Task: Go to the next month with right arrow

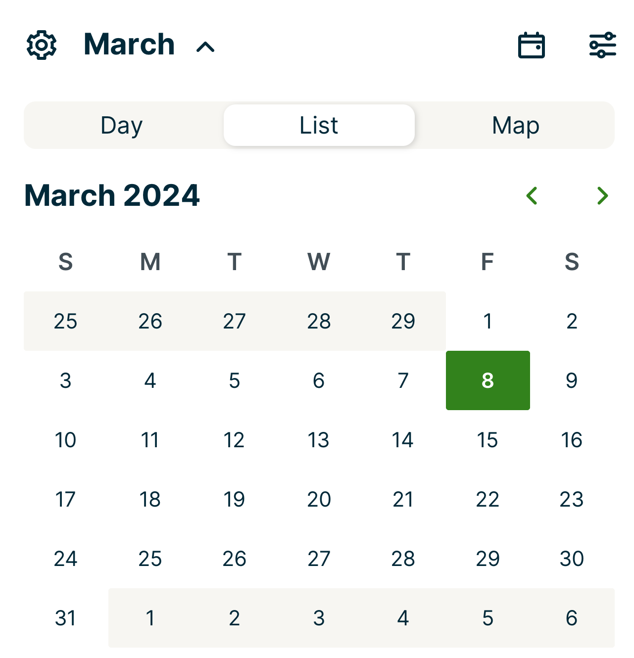Action: tap(603, 196)
